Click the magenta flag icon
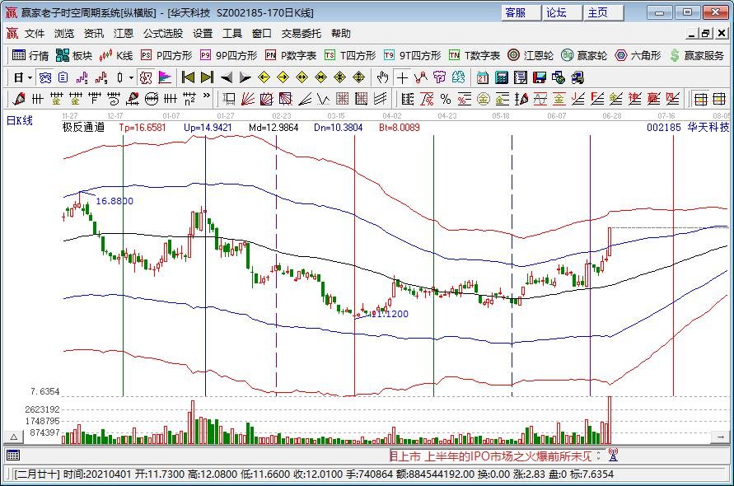Screen dimensions: 734x486 point(165,77)
